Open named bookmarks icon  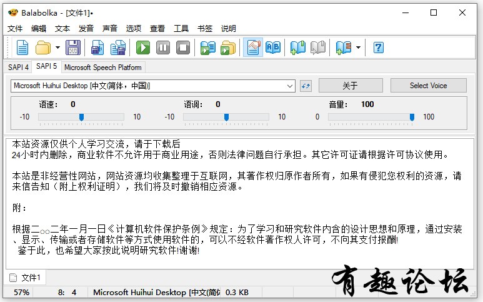(x=344, y=48)
